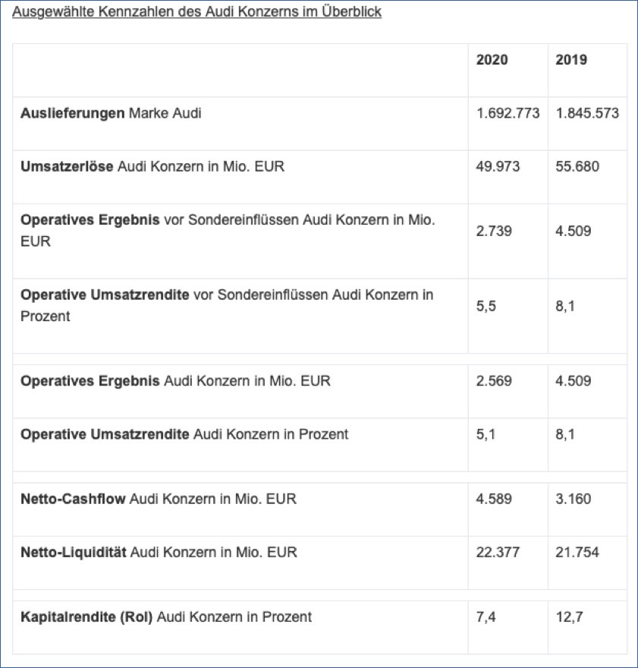Select the 5,5 percent value
This screenshot has width=638, height=668.
click(486, 307)
